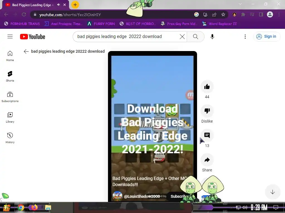This screenshot has height=213, width=285.
Task: Clear the search box with the X
Action: click(x=182, y=37)
